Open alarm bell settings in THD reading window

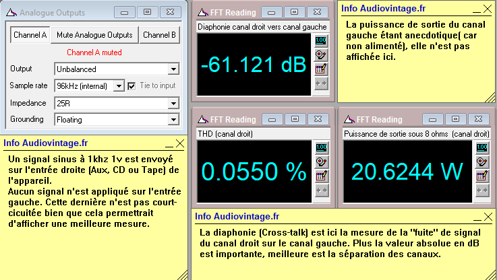(322, 162)
